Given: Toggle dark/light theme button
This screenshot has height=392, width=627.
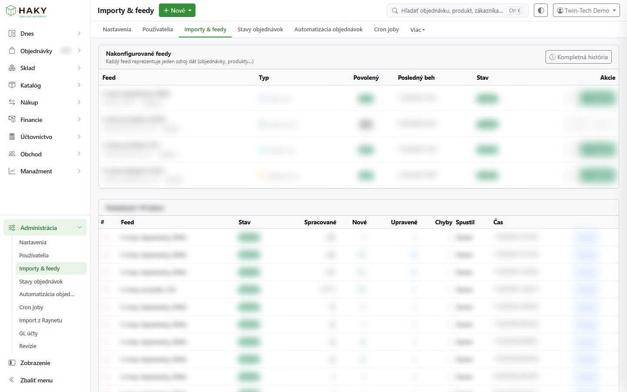Looking at the screenshot, I should click(x=541, y=10).
